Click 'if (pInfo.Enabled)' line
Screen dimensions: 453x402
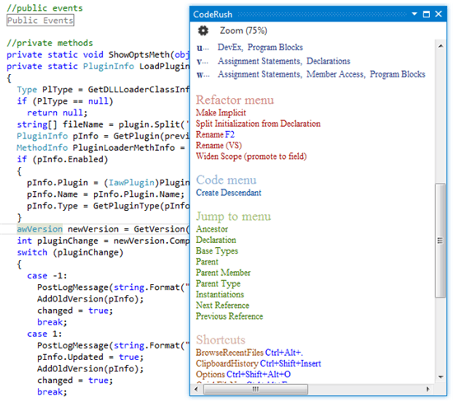pos(63,160)
